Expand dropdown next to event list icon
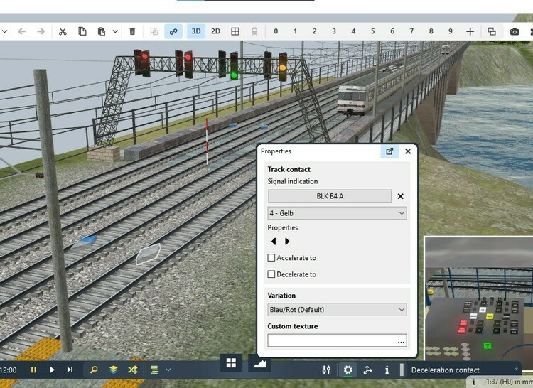 168,370
